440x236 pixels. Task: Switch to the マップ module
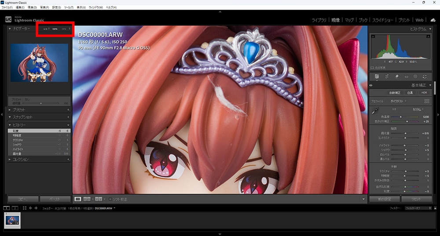tap(349, 20)
